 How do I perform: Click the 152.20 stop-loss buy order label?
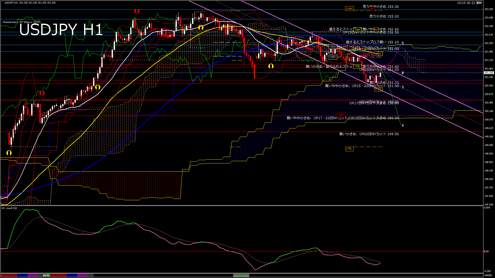(372, 42)
